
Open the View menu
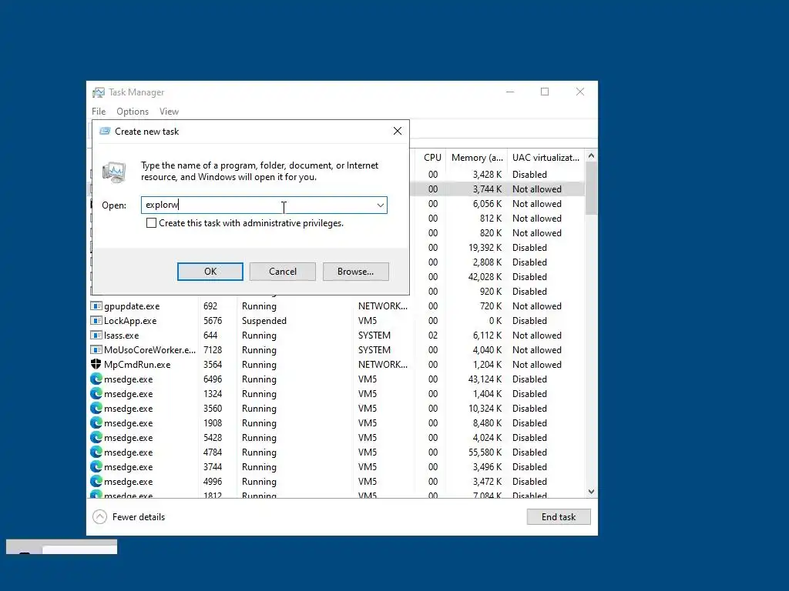click(x=169, y=112)
